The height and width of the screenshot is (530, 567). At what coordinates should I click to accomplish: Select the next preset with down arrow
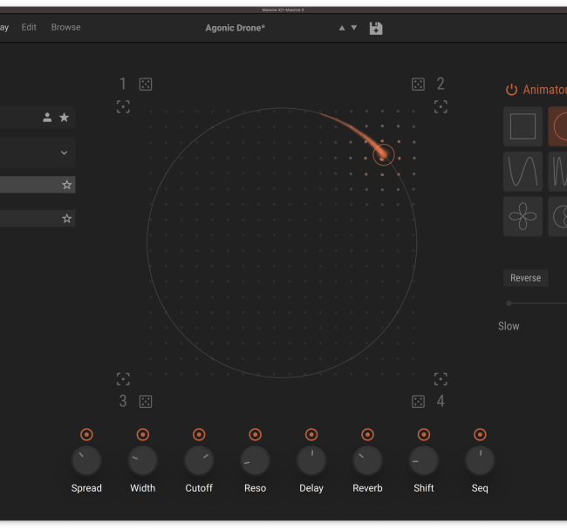click(354, 28)
